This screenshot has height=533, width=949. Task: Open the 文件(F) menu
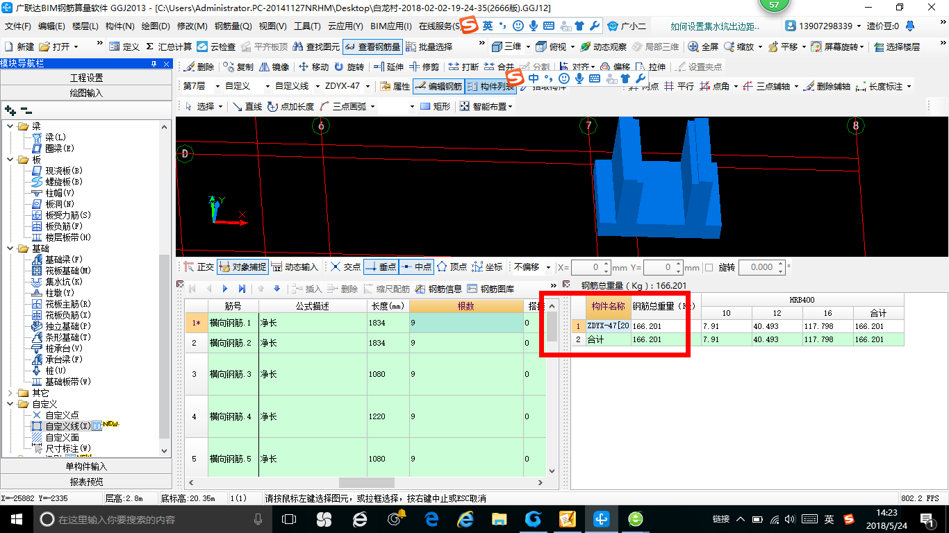(18, 26)
